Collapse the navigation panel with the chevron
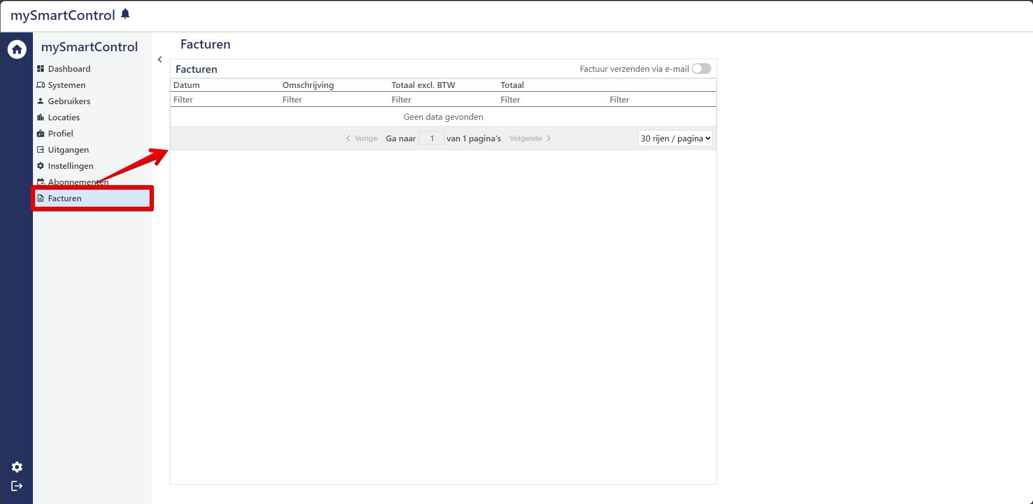This screenshot has height=504, width=1033. click(x=160, y=59)
